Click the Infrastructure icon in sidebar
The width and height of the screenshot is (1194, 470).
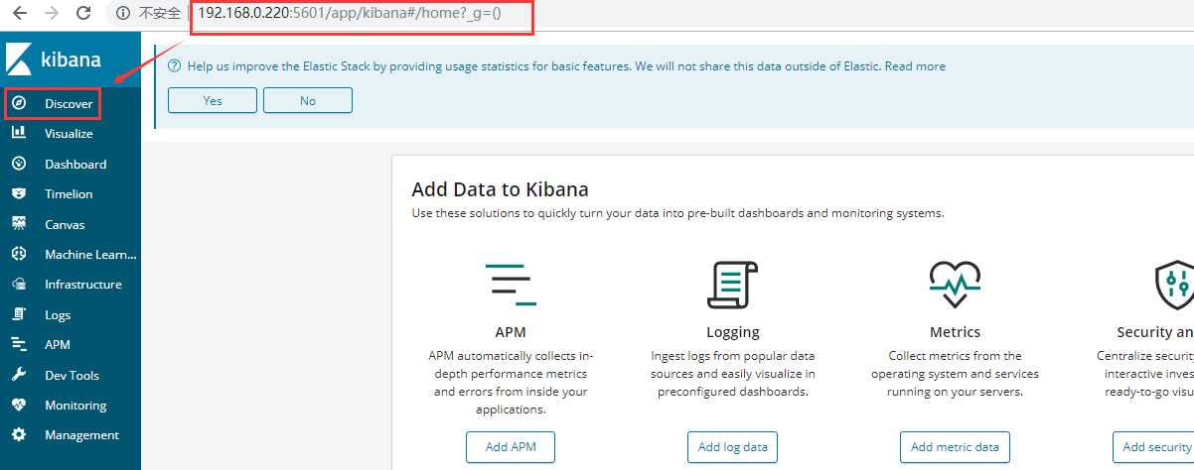point(19,284)
